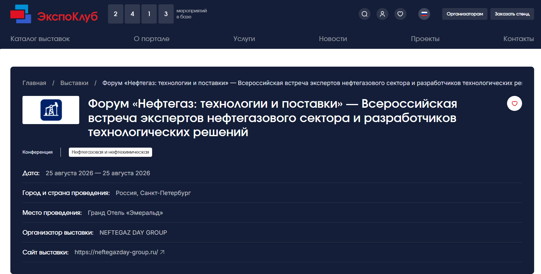Follow Выставки breadcrumb link

pos(74,83)
